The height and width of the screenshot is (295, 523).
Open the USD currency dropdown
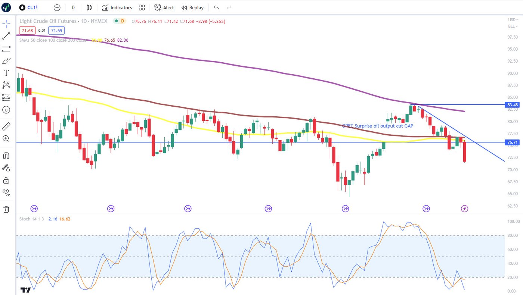click(511, 20)
